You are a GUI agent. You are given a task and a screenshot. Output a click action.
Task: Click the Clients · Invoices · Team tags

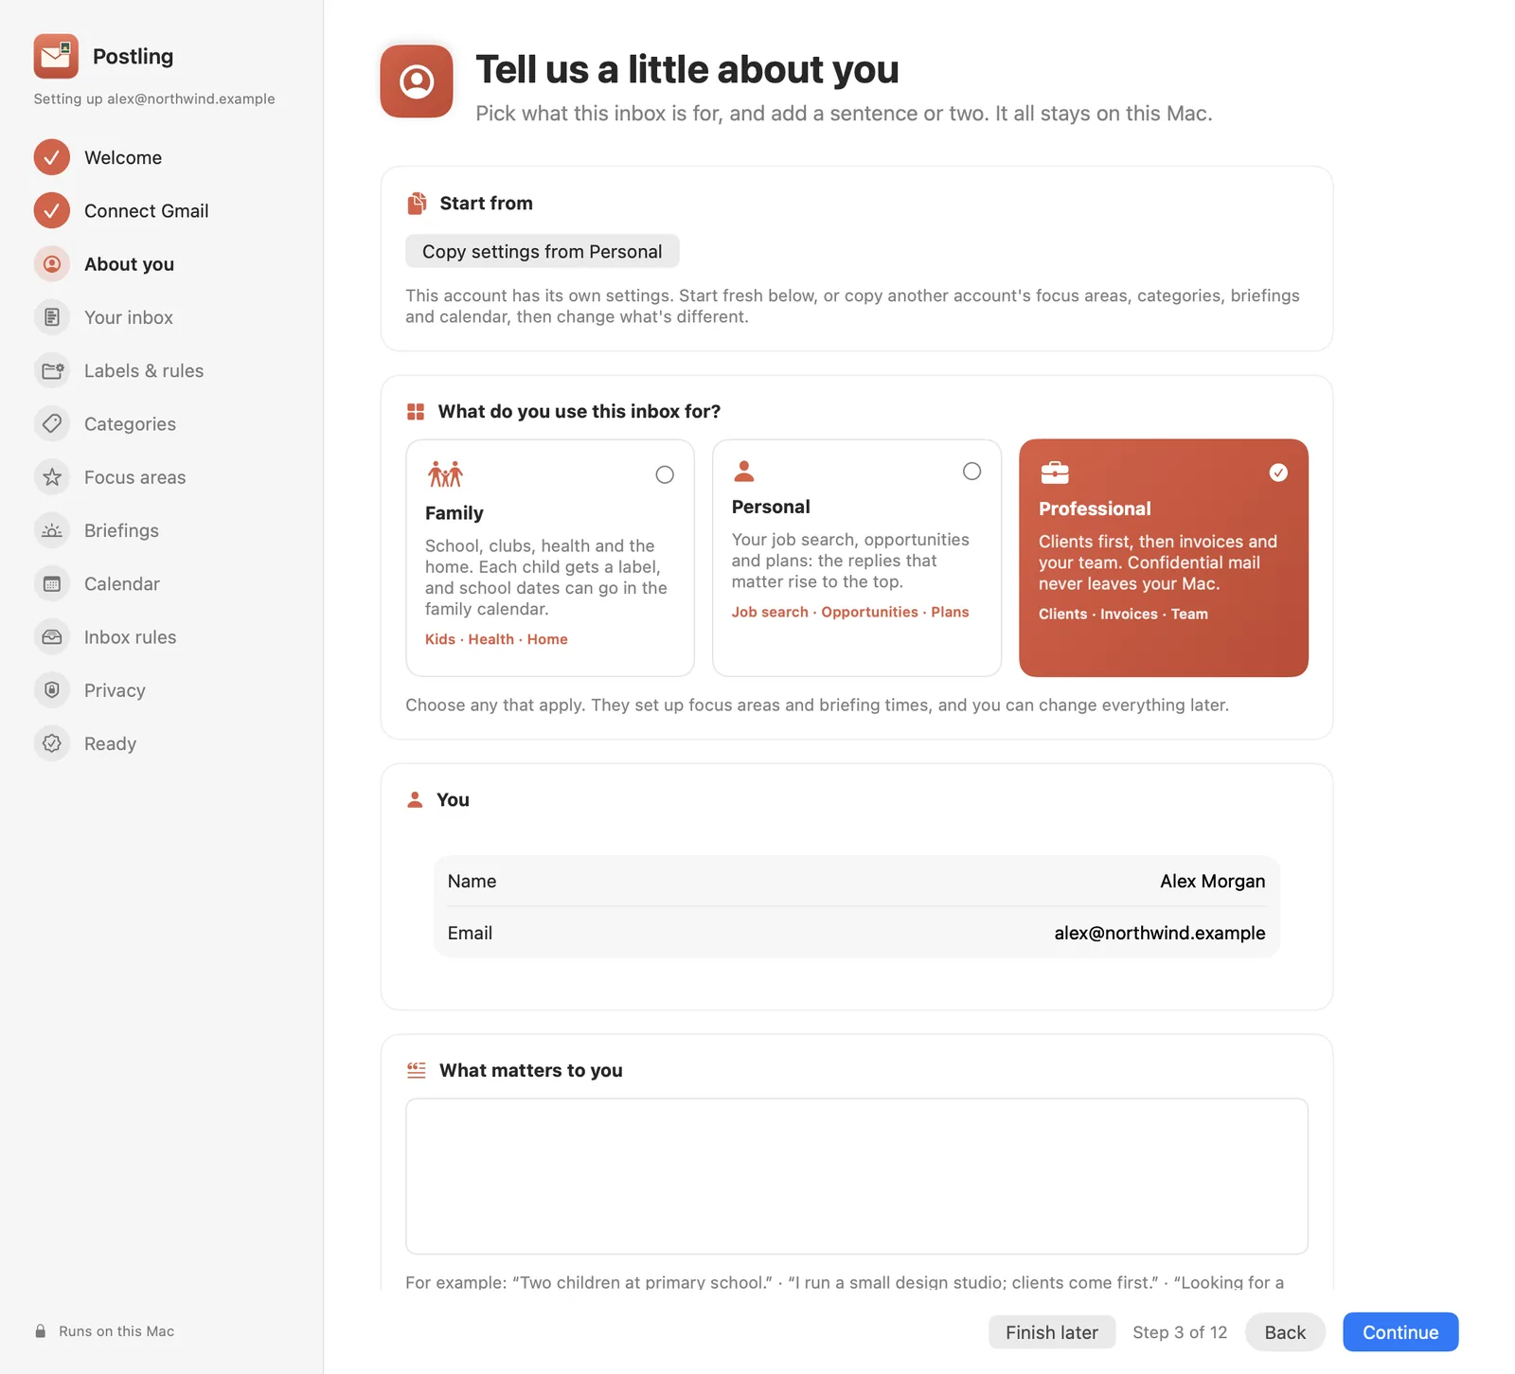coord(1123,614)
